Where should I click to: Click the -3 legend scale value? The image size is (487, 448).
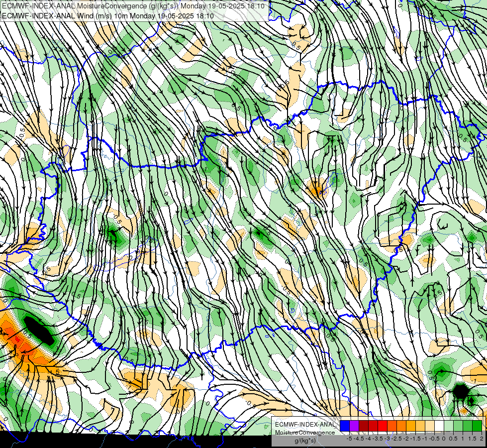[x=388, y=439]
